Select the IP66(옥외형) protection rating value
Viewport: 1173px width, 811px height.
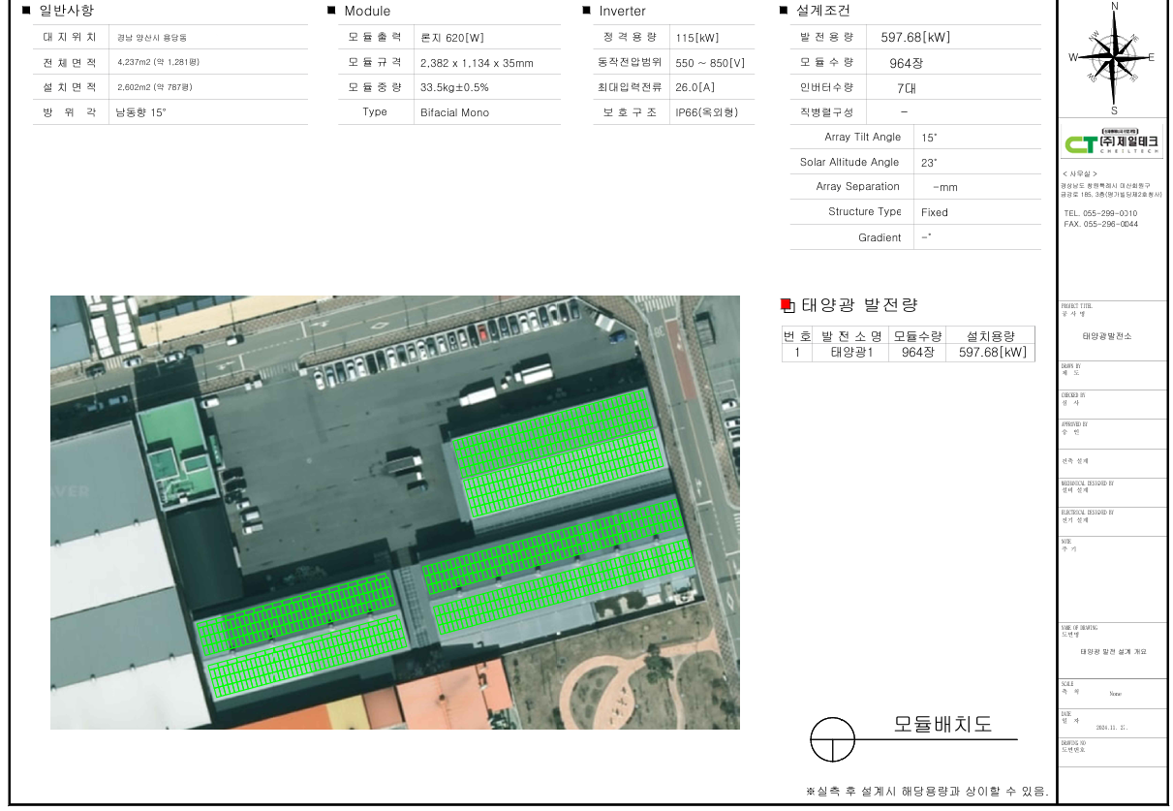click(x=706, y=112)
